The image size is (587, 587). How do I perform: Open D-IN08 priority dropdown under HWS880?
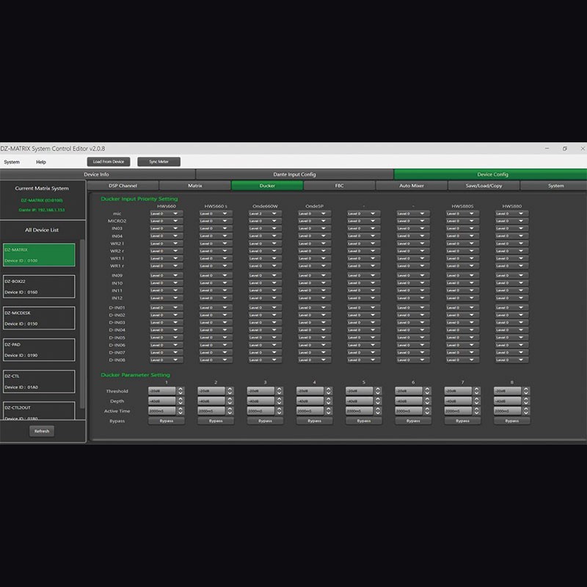click(x=511, y=360)
